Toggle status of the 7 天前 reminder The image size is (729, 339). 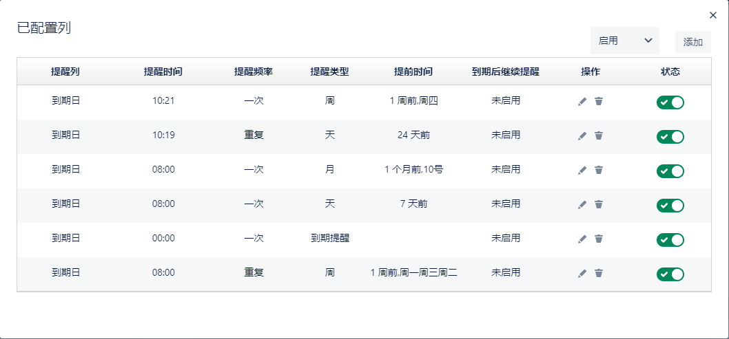click(670, 206)
